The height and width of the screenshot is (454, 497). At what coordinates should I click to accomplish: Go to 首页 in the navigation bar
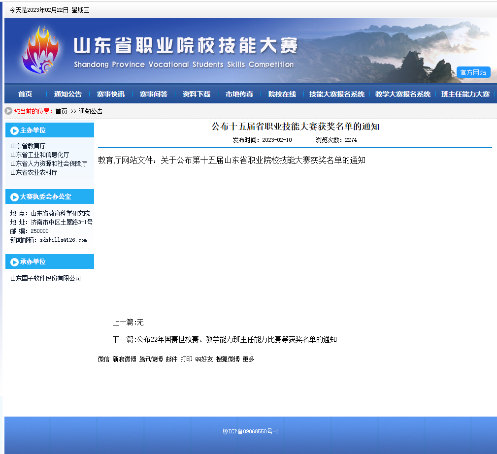25,94
